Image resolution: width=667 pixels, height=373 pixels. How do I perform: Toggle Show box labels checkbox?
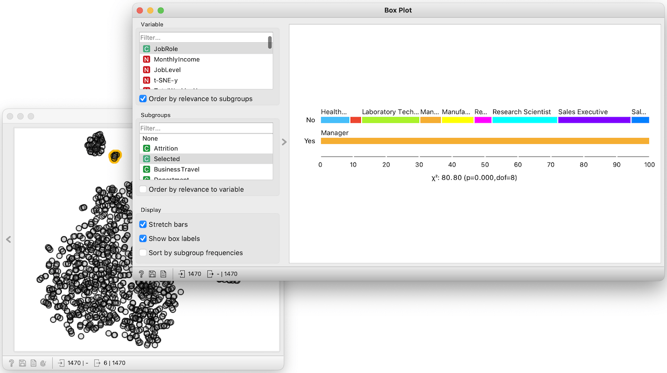point(143,238)
